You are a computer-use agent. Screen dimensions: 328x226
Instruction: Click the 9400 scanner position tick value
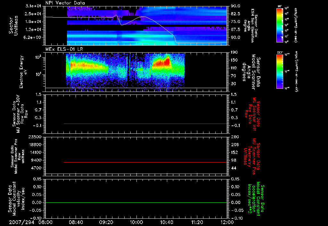coord(37,160)
